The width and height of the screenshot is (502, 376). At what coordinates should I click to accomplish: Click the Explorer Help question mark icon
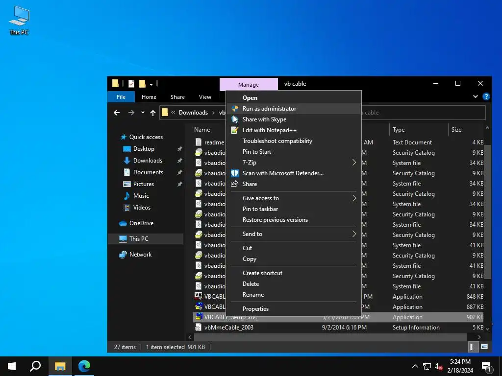point(486,96)
